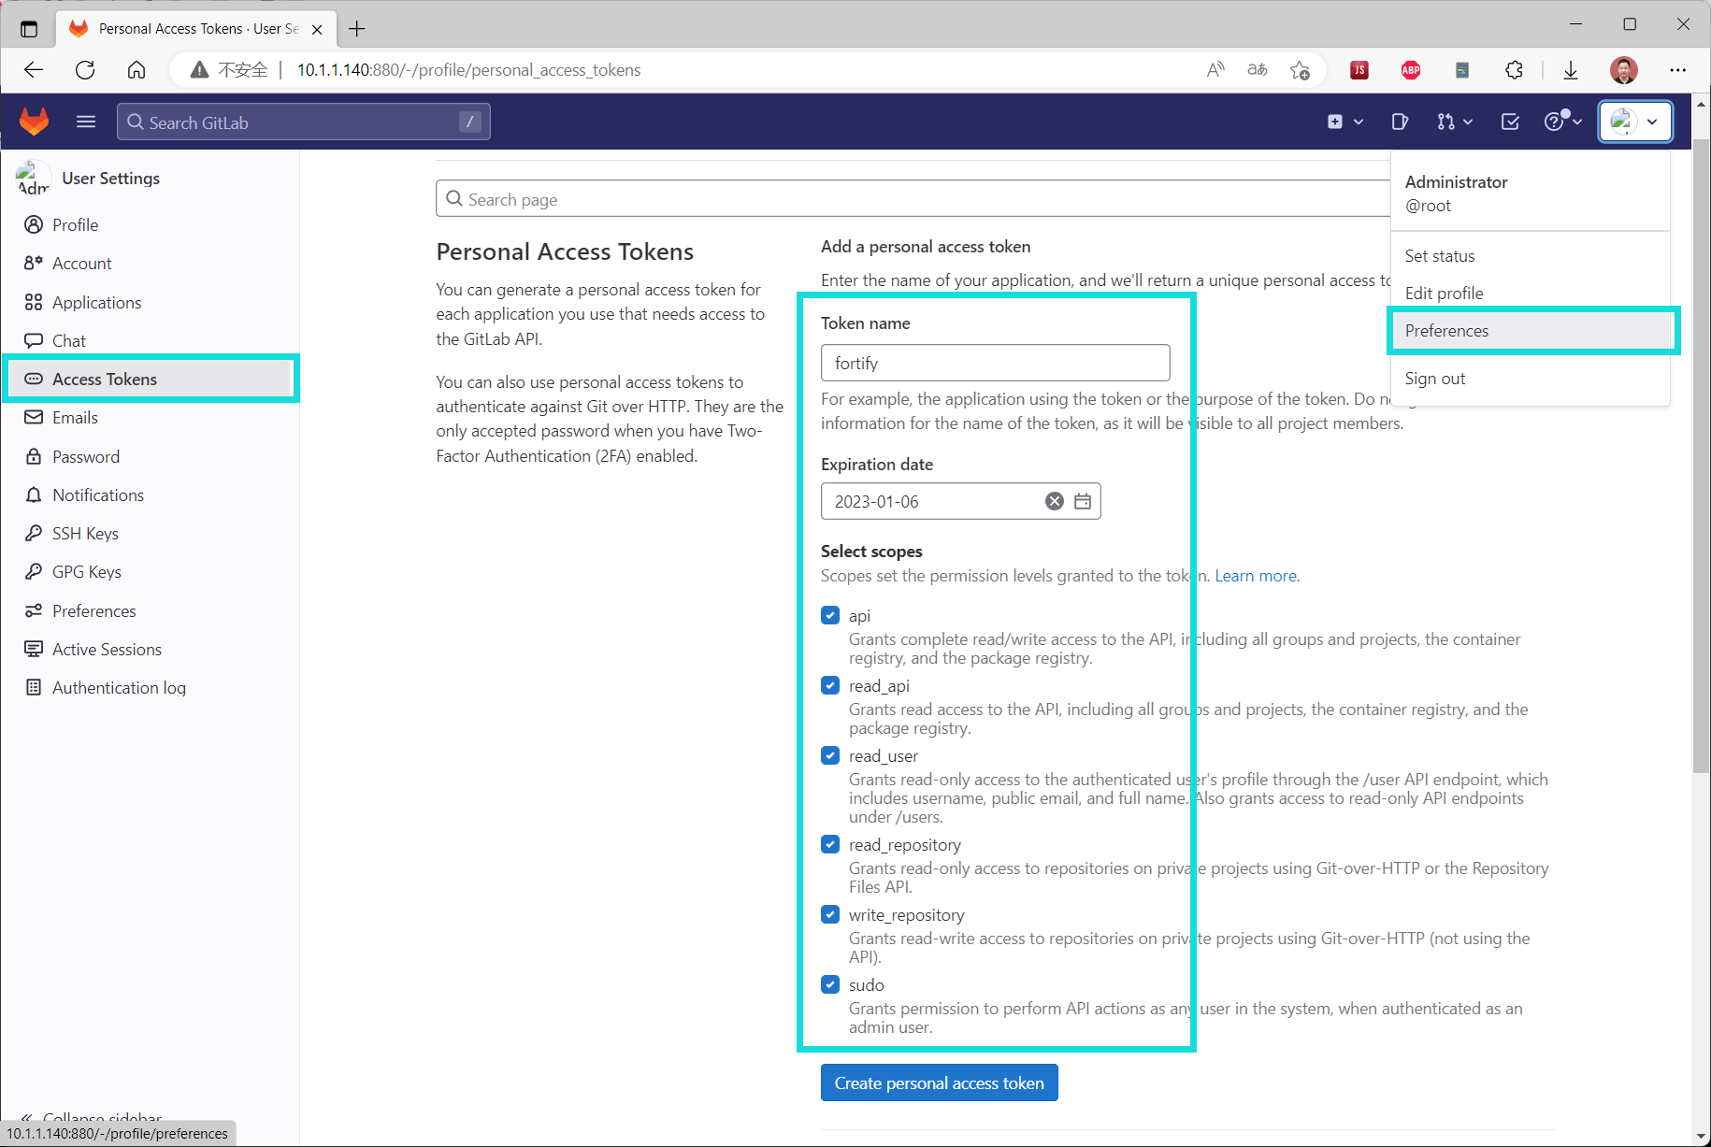Screen dimensions: 1711x1147
Task: Open Authentication log in sidebar
Action: 150,687
